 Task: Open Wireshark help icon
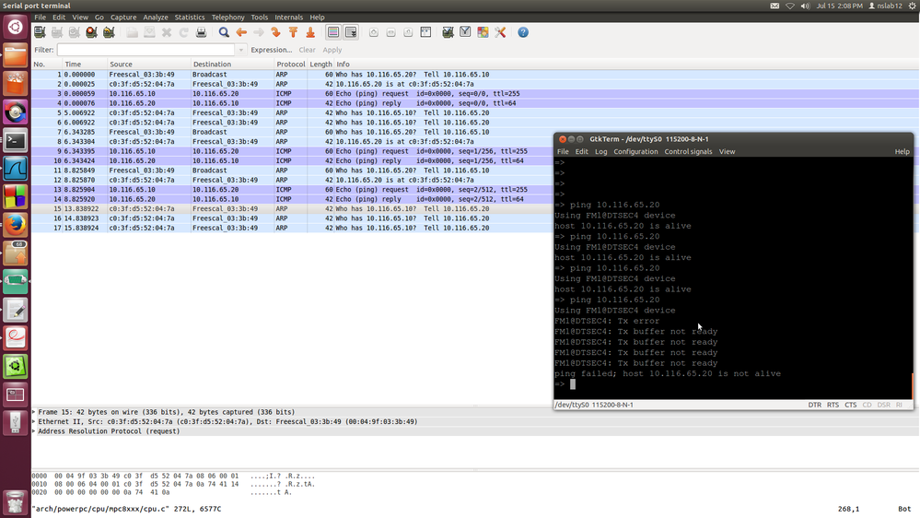tap(523, 32)
